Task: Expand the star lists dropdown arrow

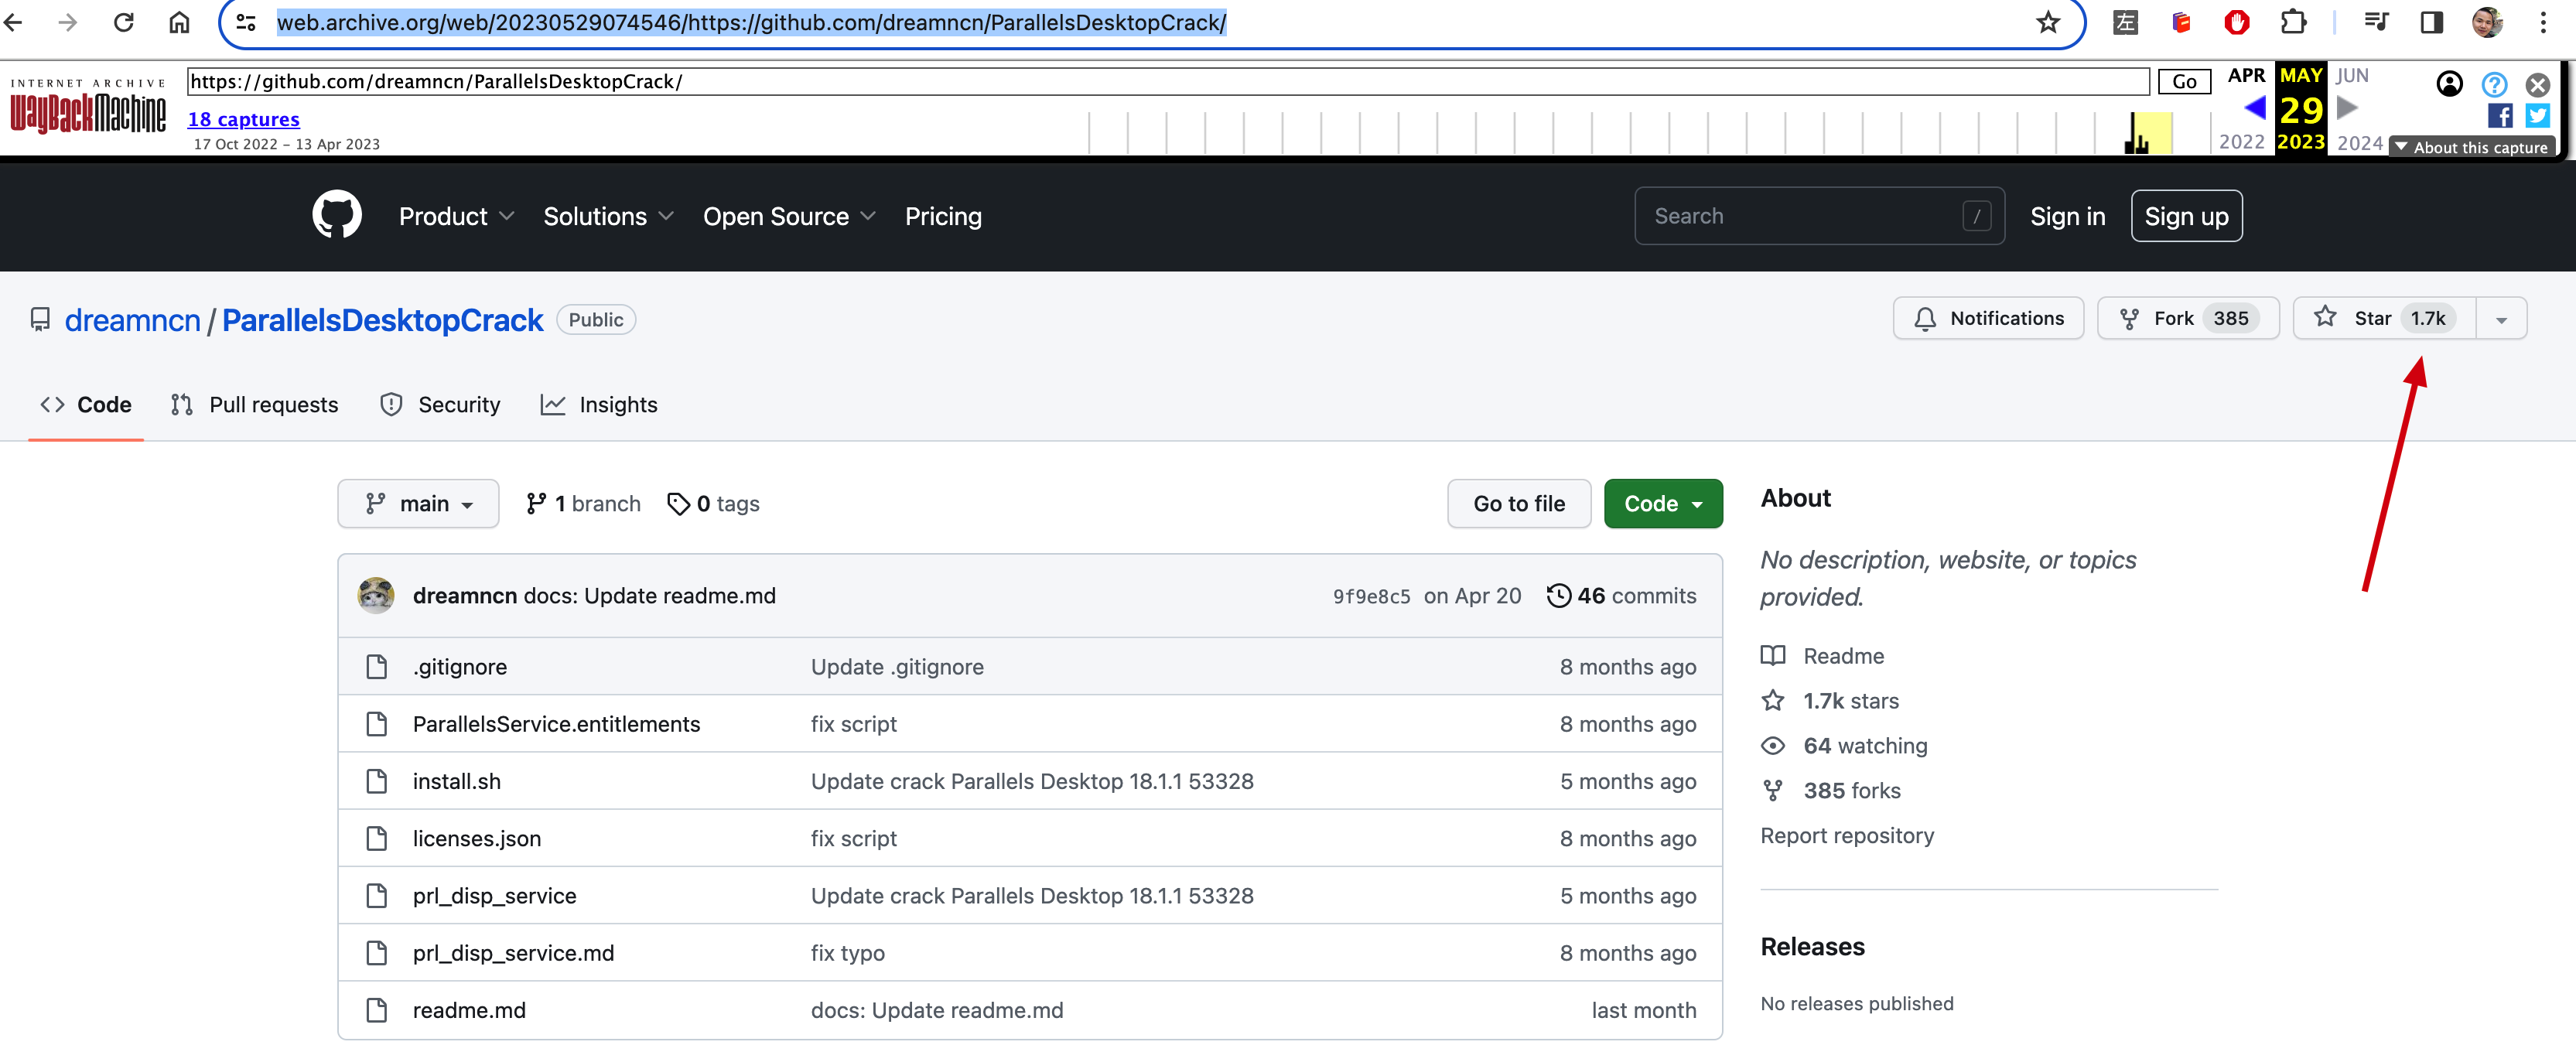Action: point(2501,319)
